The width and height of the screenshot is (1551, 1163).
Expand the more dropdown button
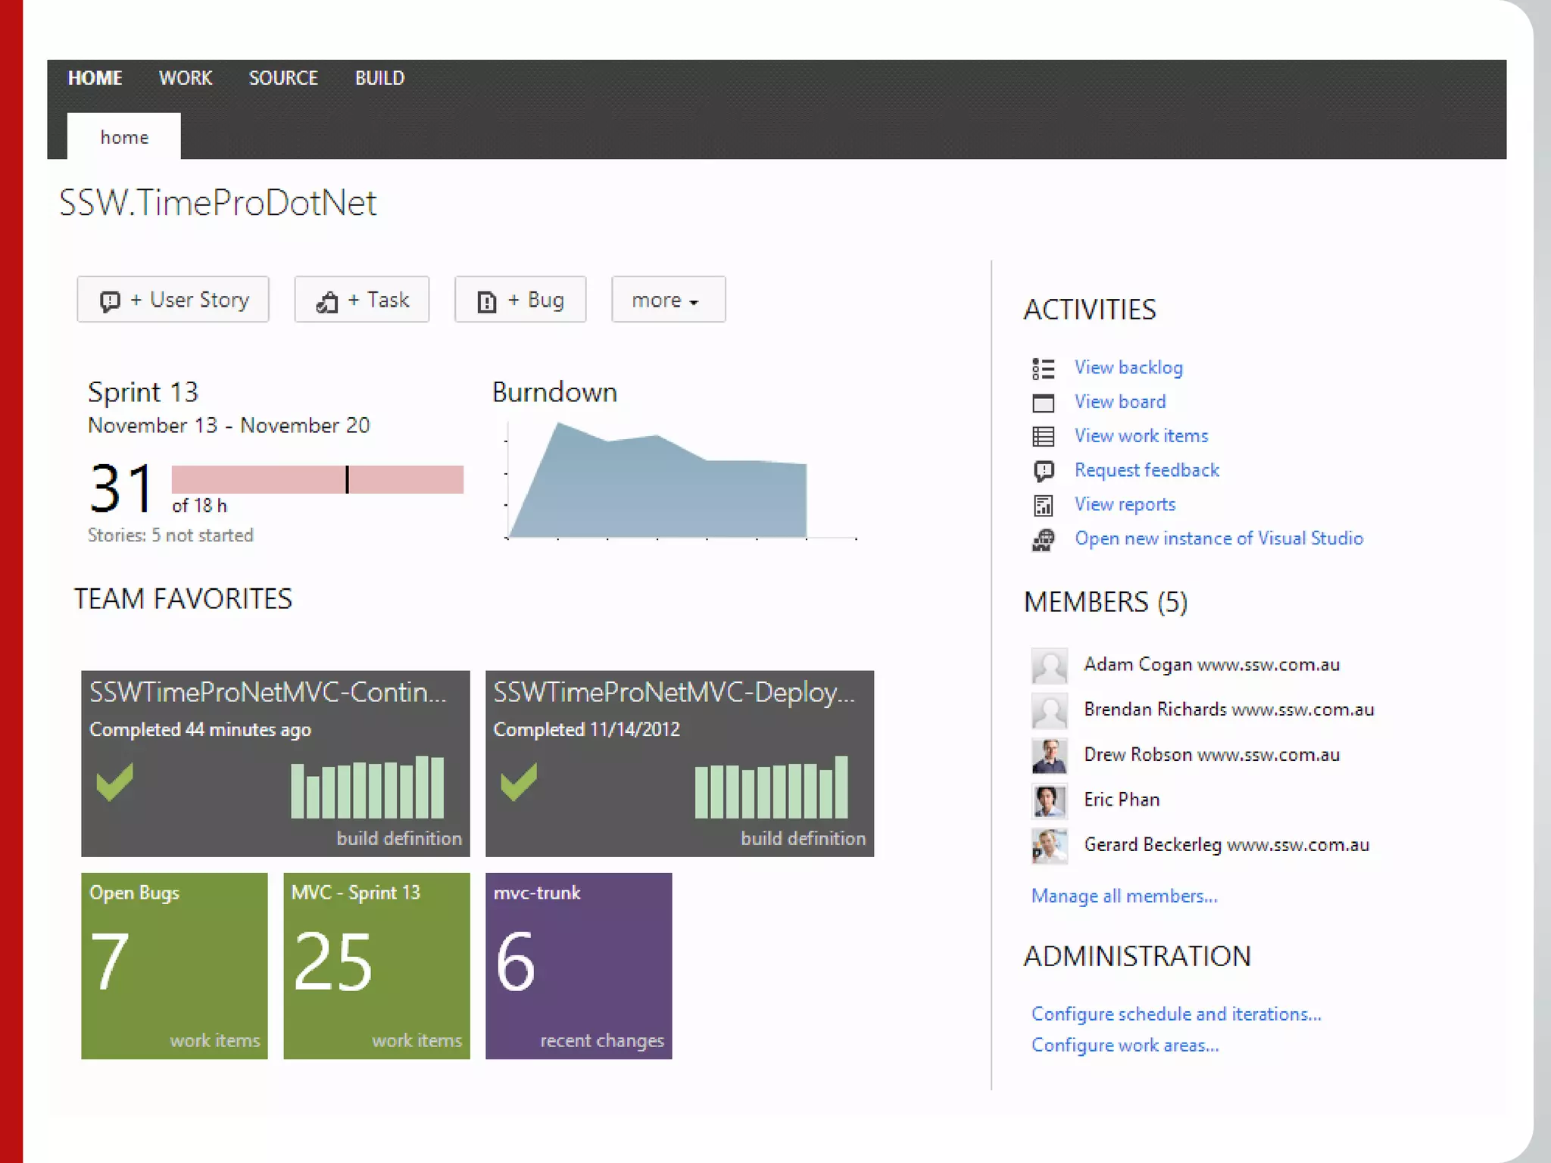(667, 300)
